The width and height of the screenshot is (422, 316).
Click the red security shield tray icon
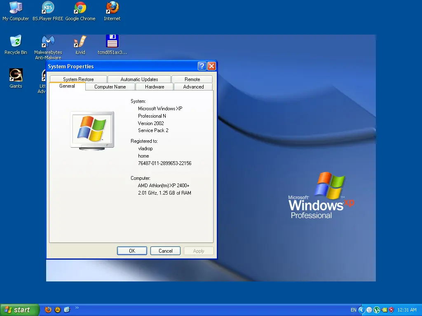(392, 310)
